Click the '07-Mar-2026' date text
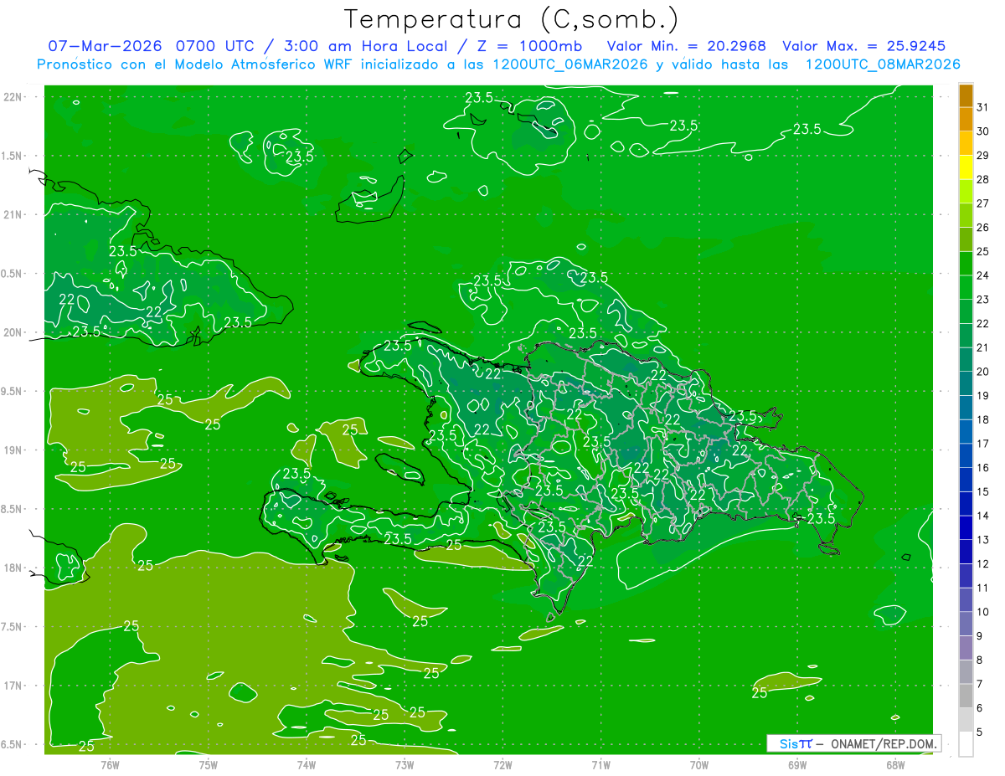Viewport: 1005px width, 776px height. (x=106, y=46)
